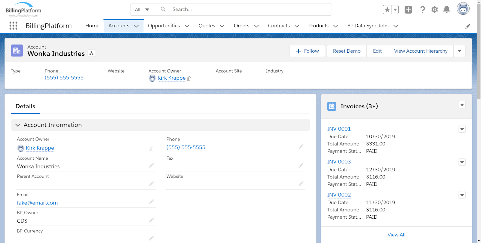Image resolution: width=481 pixels, height=243 pixels.
Task: Click the Follow button
Action: (x=307, y=51)
